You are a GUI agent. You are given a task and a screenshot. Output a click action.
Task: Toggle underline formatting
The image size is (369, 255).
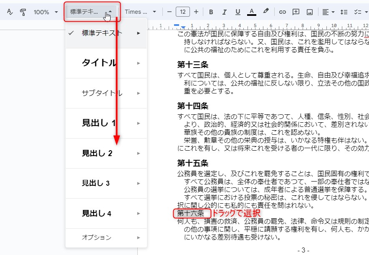[x=238, y=12]
